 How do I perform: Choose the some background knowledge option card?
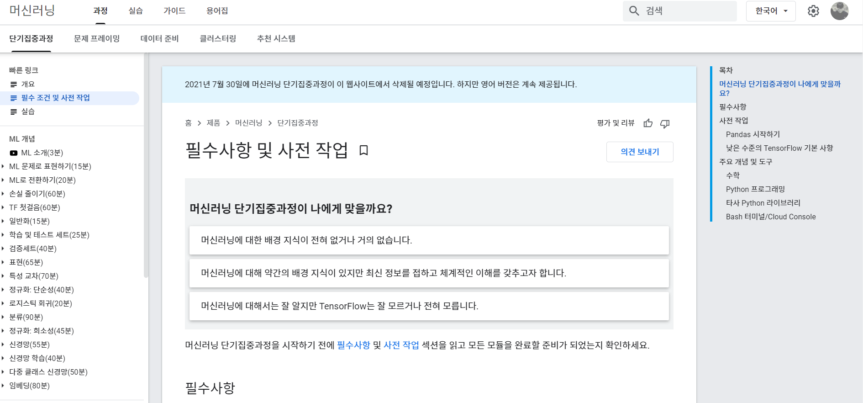(x=429, y=273)
